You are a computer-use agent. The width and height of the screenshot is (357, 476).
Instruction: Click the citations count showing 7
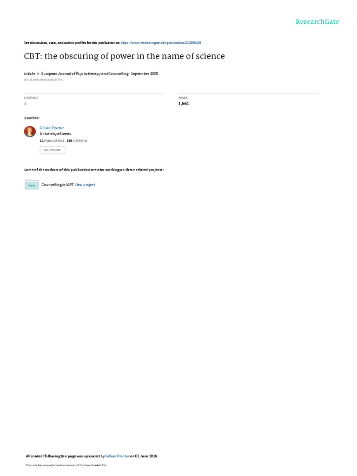coord(25,104)
